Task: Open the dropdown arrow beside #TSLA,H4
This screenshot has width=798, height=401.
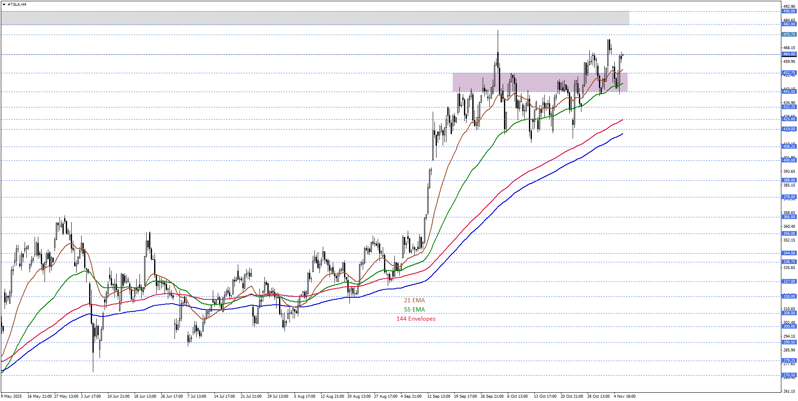Action: pos(4,5)
